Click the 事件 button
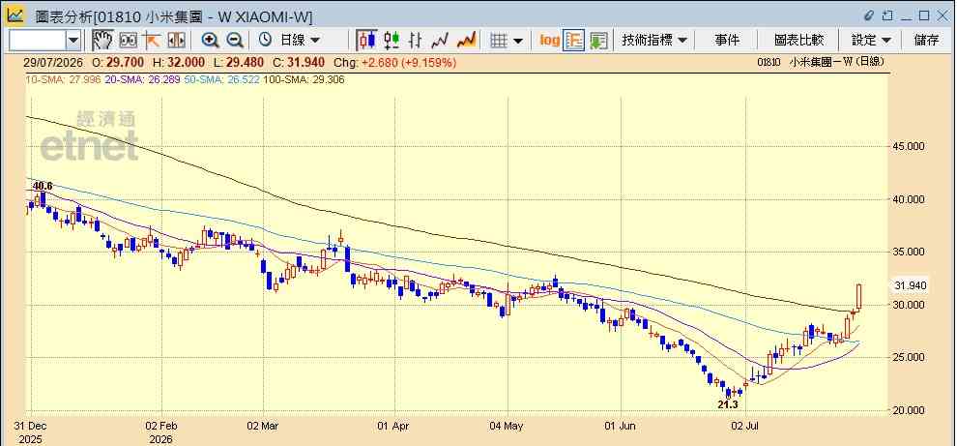 coord(727,41)
